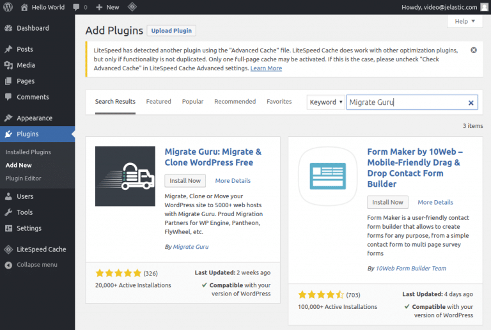Click the plus New icon in admin bar
491x330 pixels.
99,7
